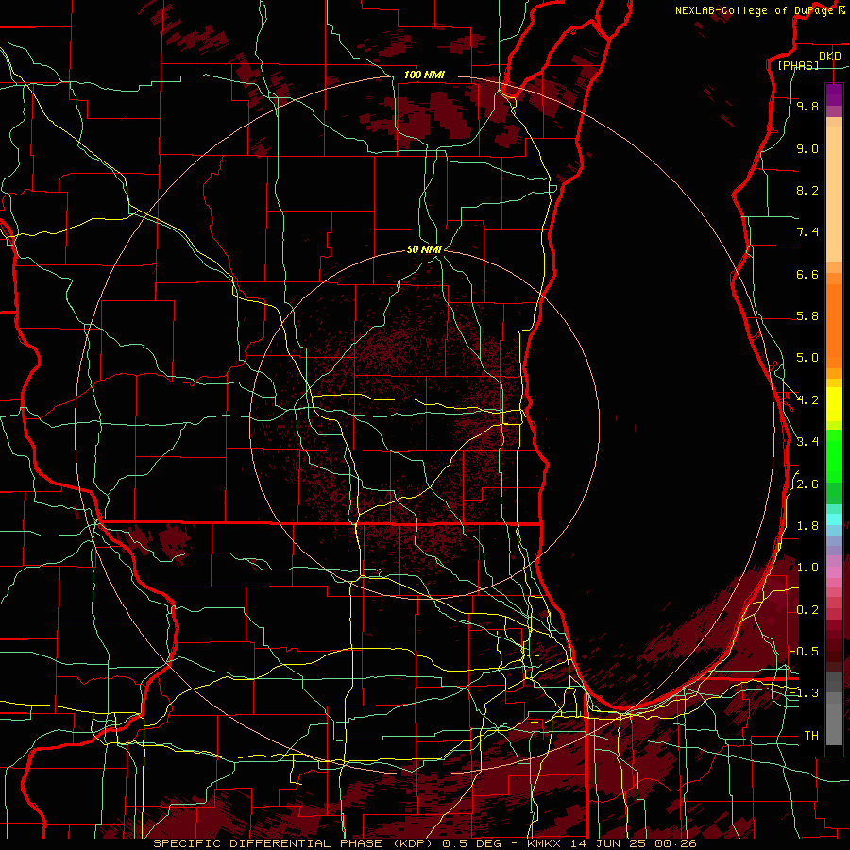Click the 5.8 legend value

[x=807, y=316]
